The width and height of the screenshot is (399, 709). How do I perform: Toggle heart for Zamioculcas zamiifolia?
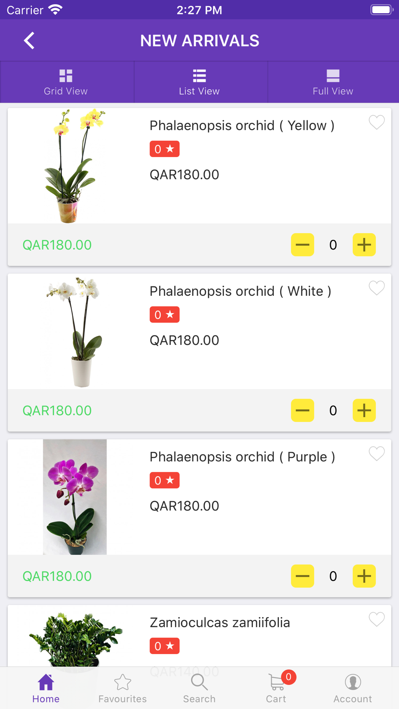pos(376,619)
